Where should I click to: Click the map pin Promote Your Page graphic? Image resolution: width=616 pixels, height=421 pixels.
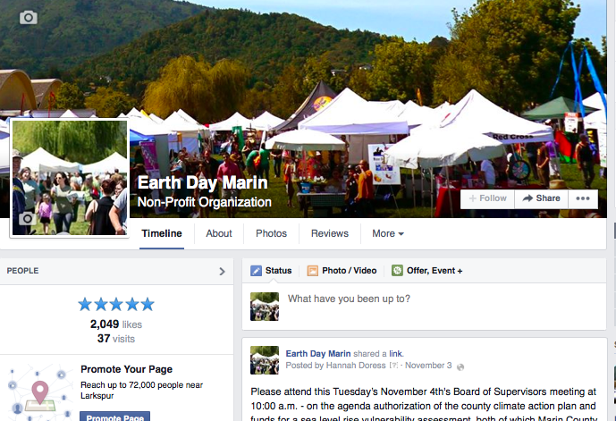pyautogui.click(x=39, y=392)
